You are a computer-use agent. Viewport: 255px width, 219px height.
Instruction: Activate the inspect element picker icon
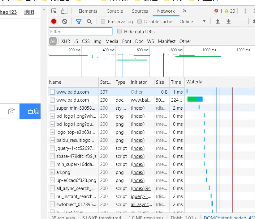point(54,11)
